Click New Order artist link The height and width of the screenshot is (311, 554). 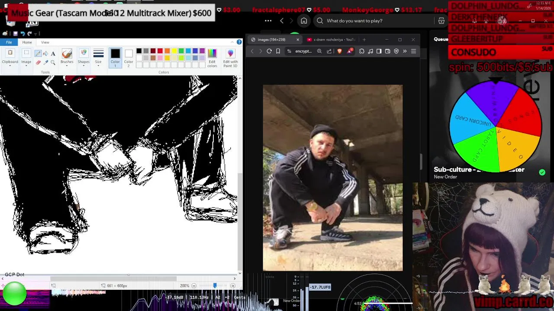pyautogui.click(x=445, y=177)
